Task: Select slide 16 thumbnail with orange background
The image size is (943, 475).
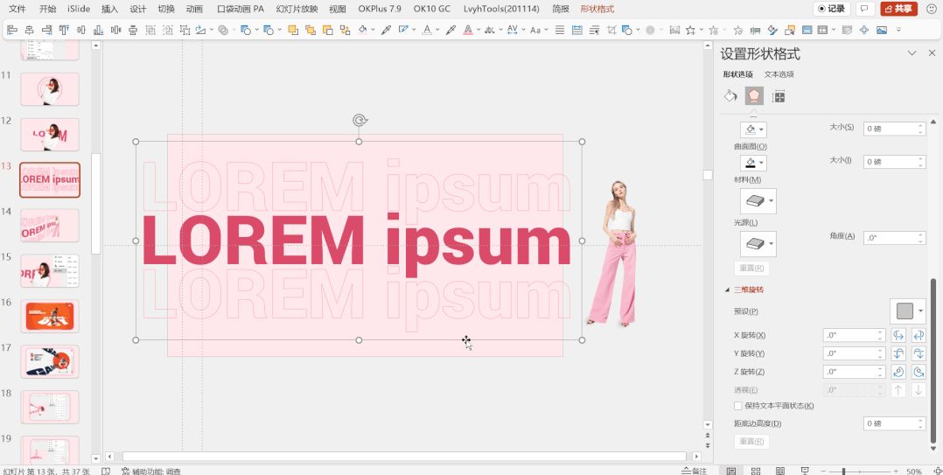Action: (x=50, y=317)
